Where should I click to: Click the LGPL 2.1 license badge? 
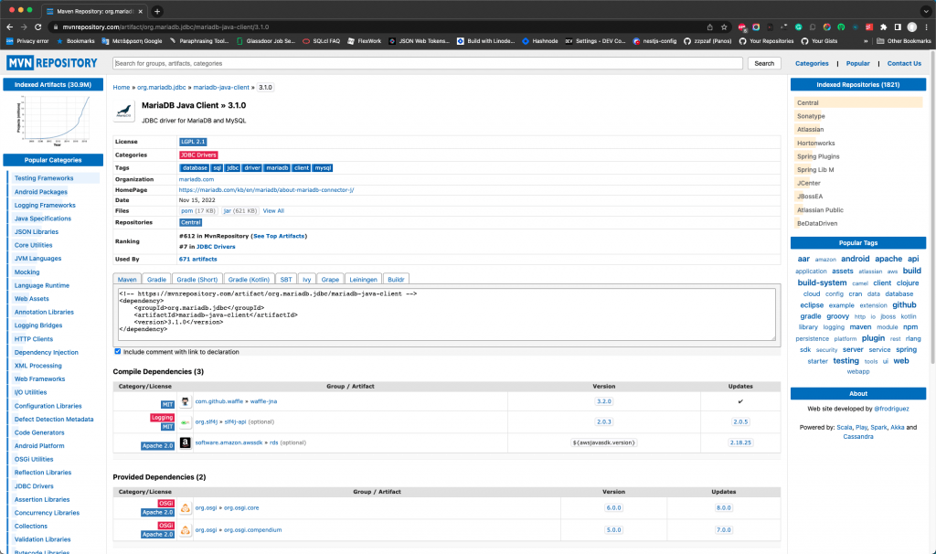pyautogui.click(x=193, y=142)
